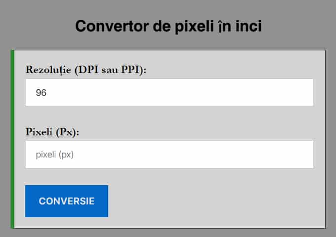Focus the Rezoluție (DPI sau PPI) input field
This screenshot has height=237, width=336.
point(169,92)
